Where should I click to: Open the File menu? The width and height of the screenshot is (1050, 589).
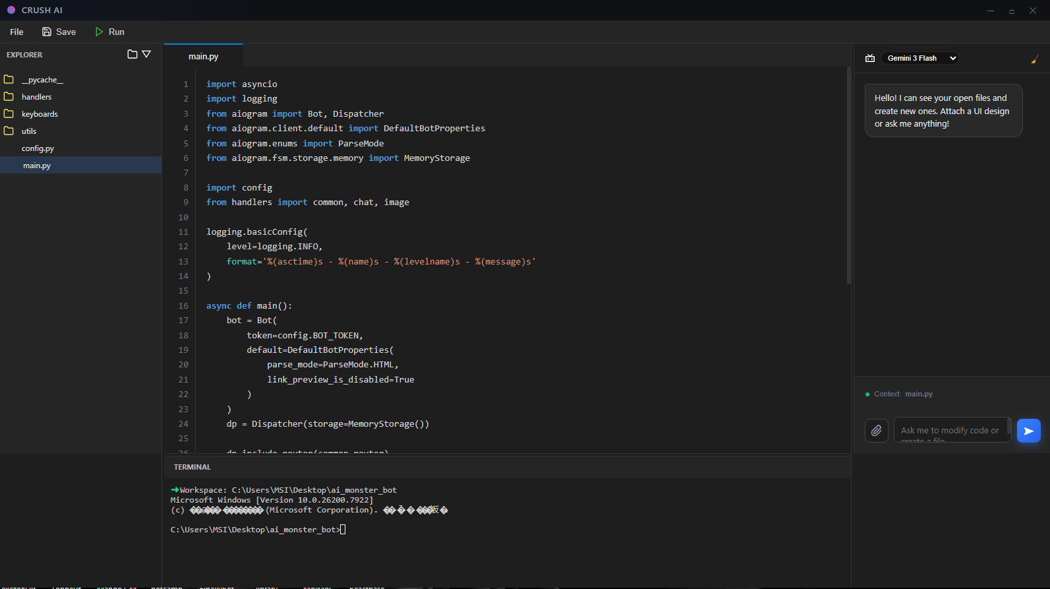[x=16, y=32]
